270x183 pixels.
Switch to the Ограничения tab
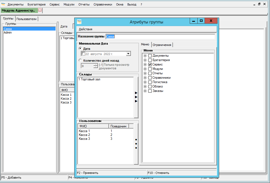click(x=162, y=45)
